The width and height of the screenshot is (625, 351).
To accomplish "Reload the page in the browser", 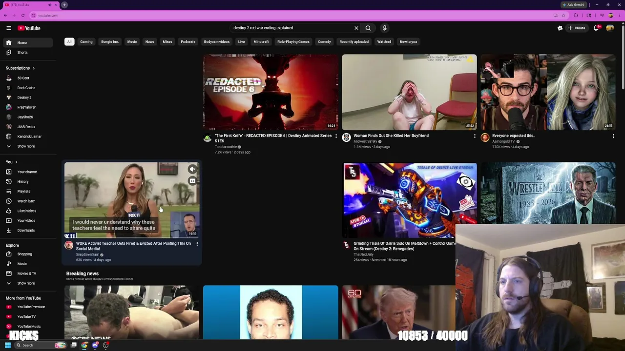I will click(22, 16).
